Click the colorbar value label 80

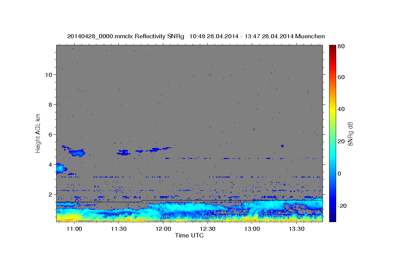341,47
